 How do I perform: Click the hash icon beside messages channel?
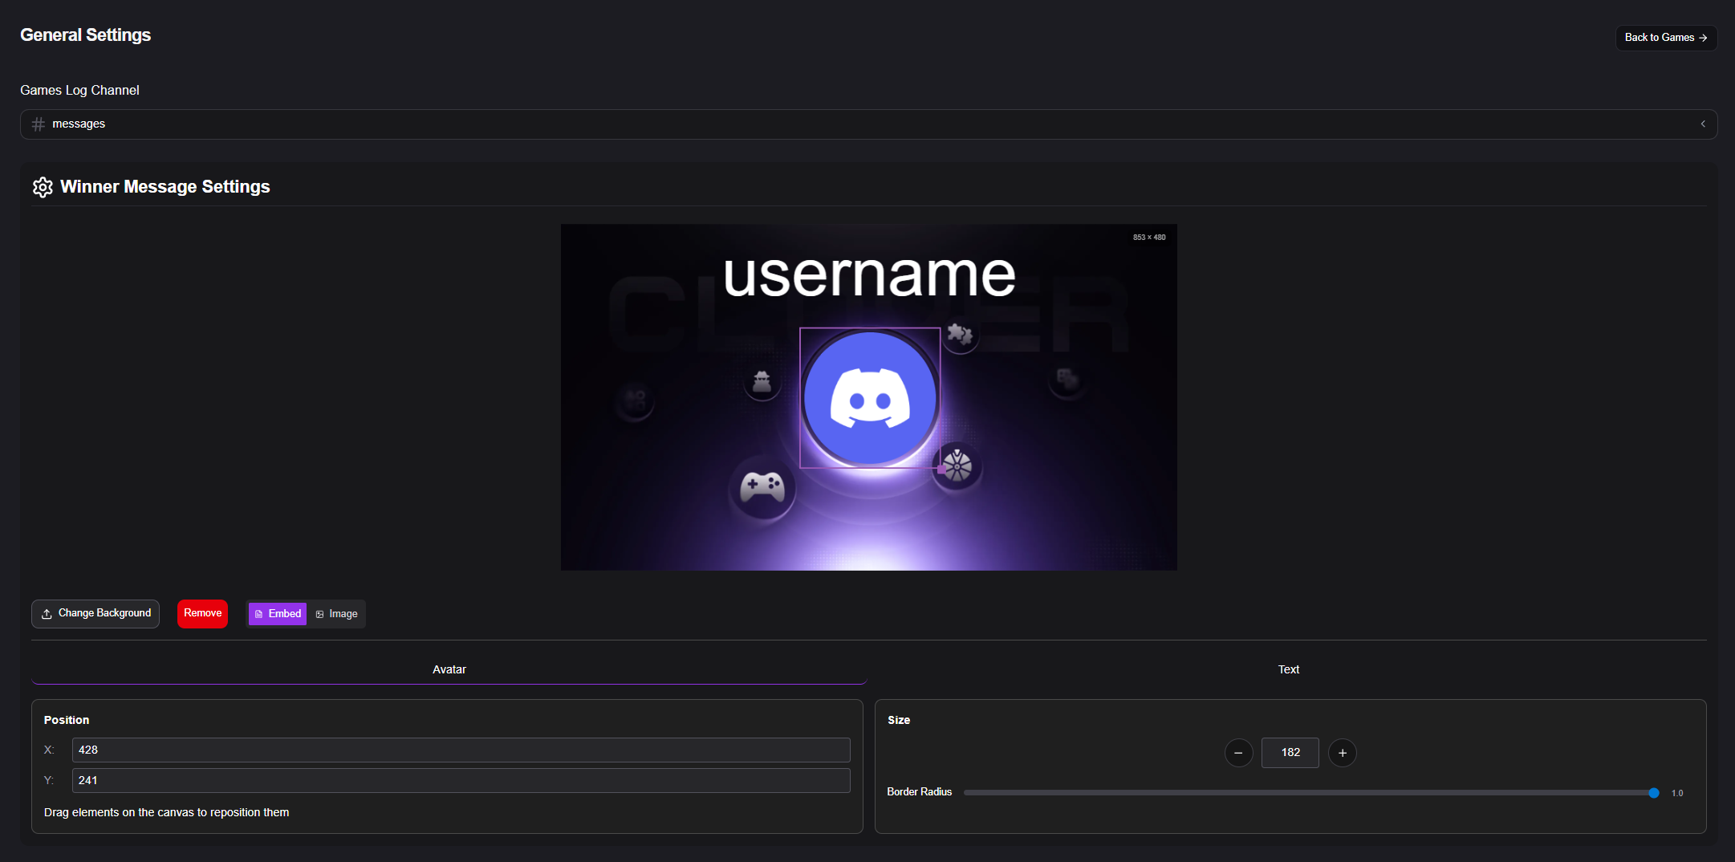pos(38,124)
